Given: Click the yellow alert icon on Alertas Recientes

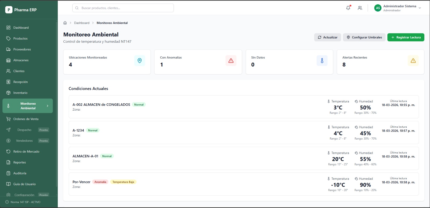Looking at the screenshot, I should click(413, 61).
